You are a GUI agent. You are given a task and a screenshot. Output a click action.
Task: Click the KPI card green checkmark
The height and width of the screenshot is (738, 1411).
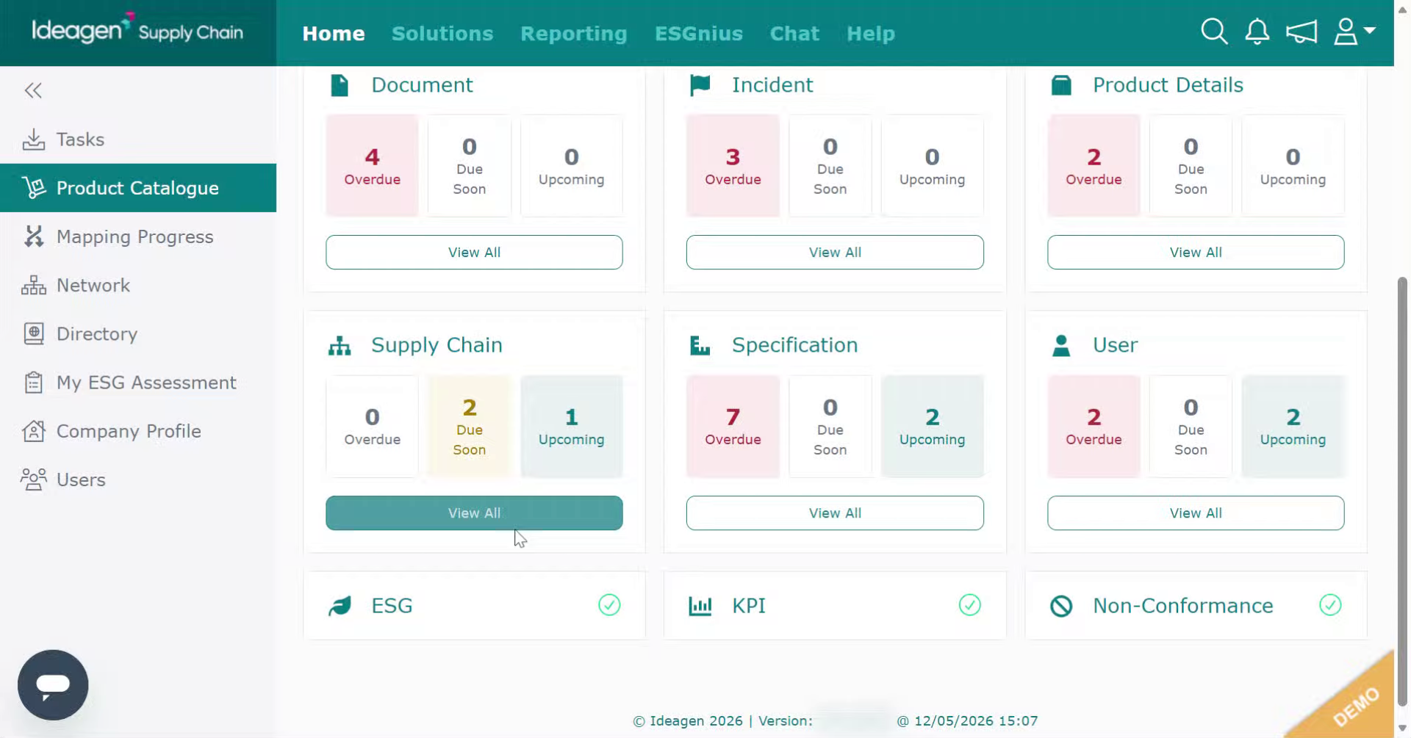tap(970, 605)
